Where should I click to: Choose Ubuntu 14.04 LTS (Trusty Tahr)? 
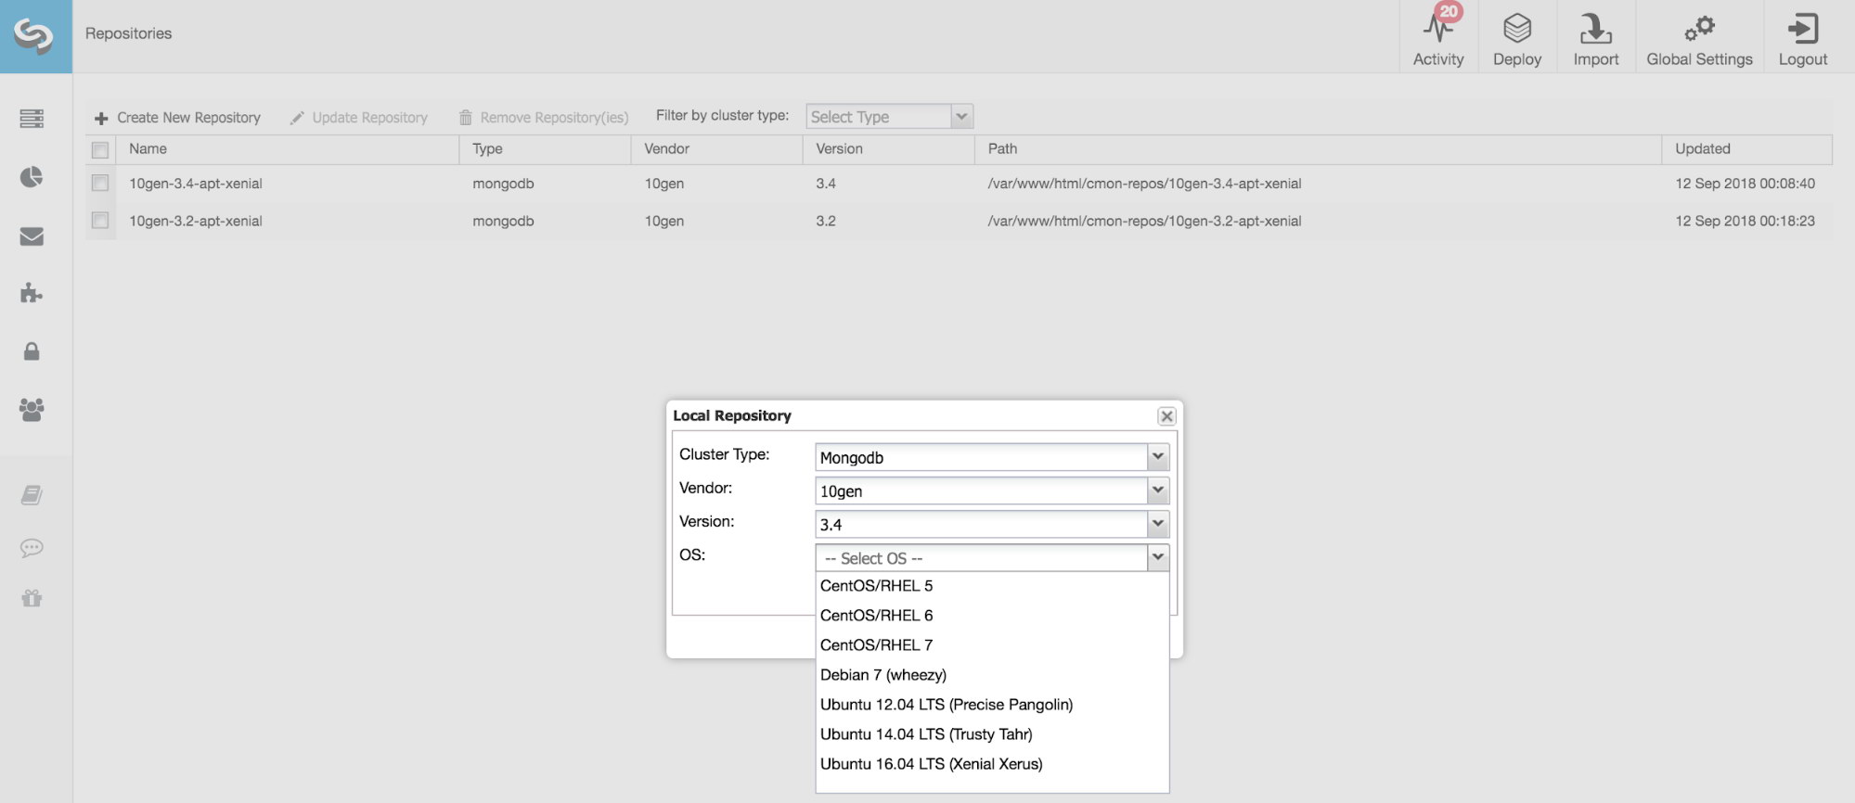tap(992, 734)
